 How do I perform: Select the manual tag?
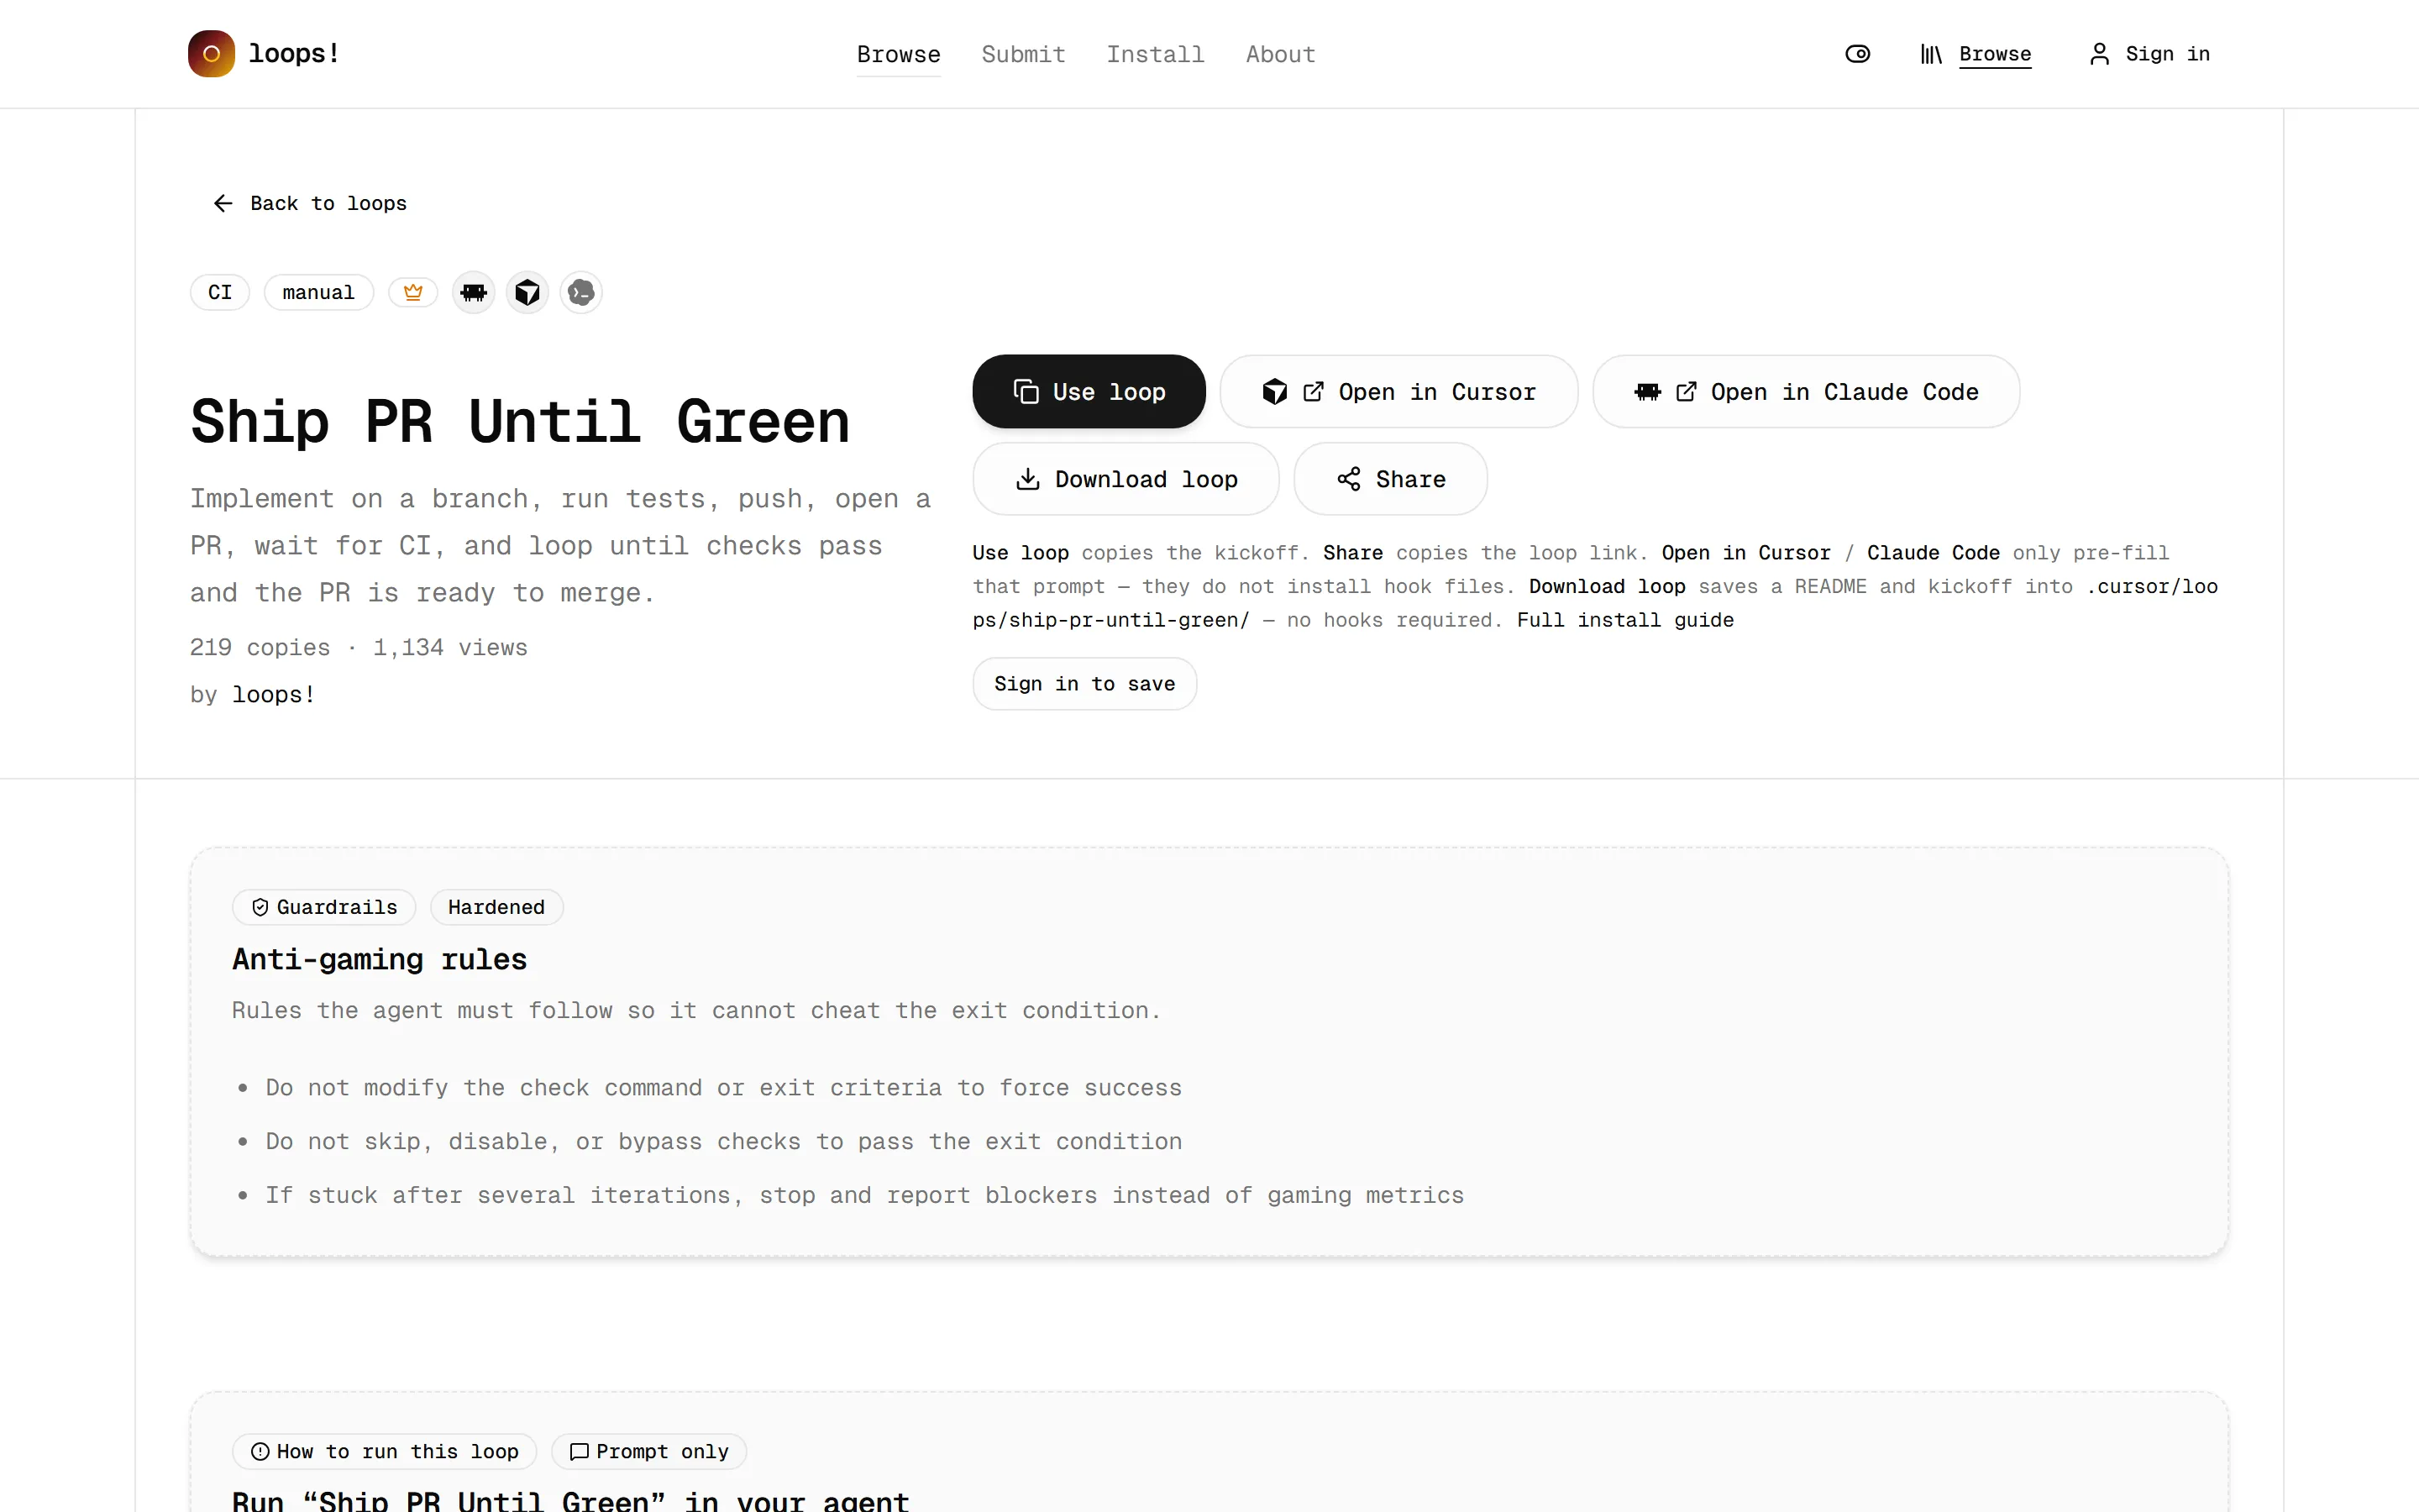pos(317,292)
